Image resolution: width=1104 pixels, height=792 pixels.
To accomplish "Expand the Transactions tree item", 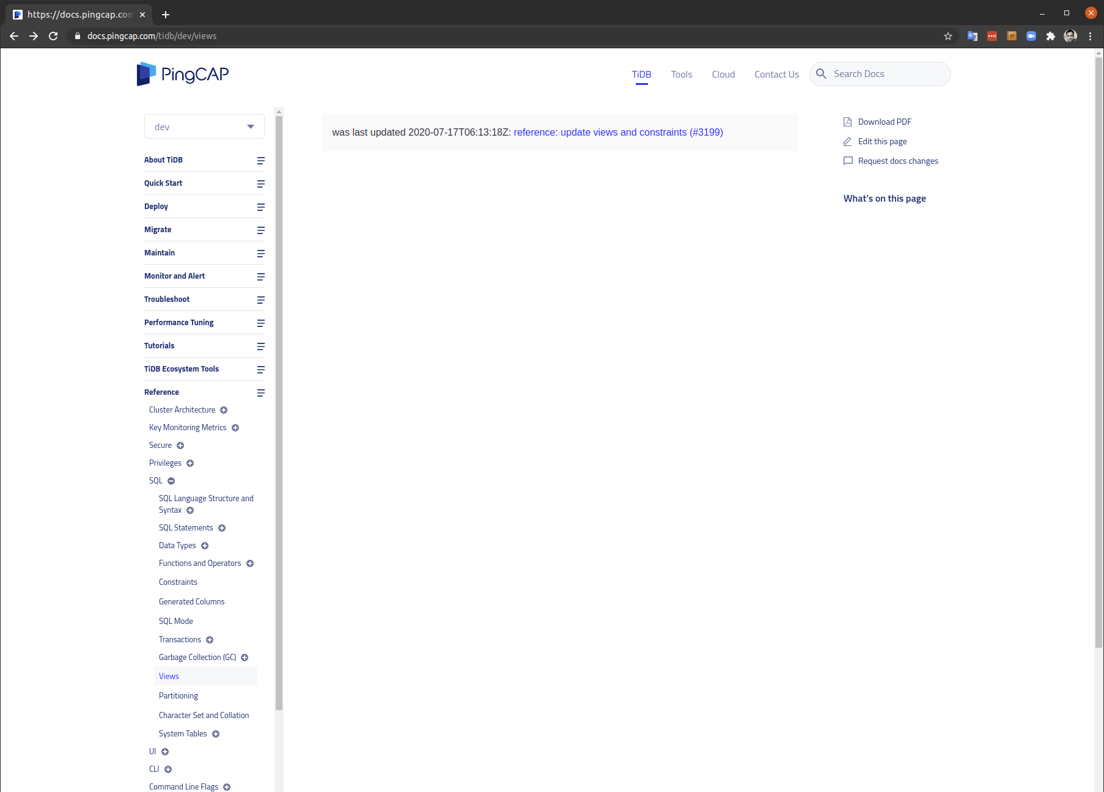I will [x=210, y=639].
